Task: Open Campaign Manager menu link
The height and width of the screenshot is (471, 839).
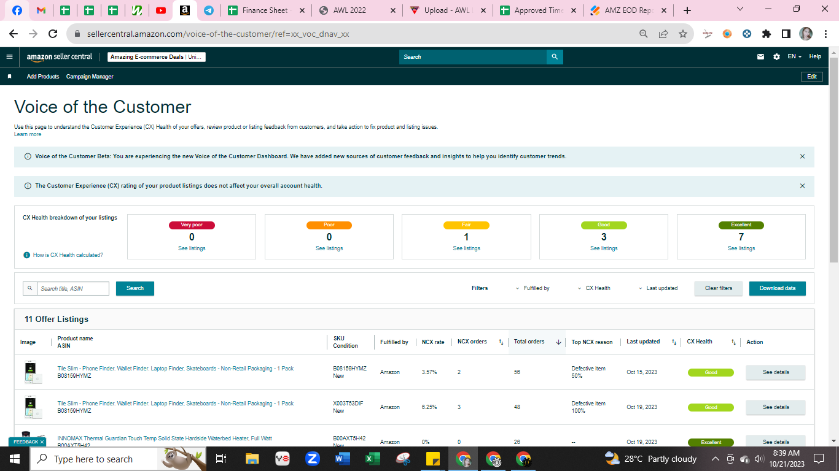Action: pos(90,77)
